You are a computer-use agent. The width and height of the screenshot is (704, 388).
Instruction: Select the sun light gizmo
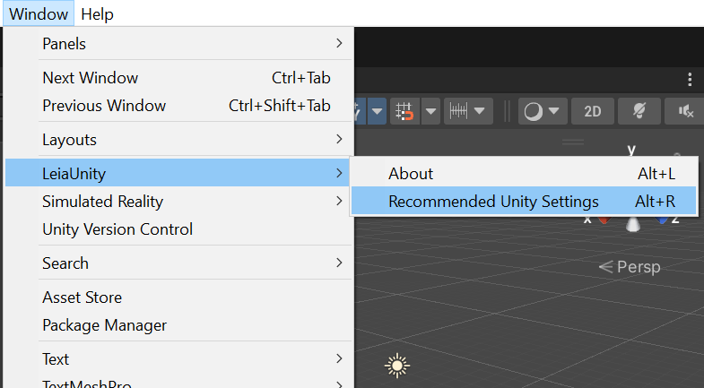tap(397, 366)
